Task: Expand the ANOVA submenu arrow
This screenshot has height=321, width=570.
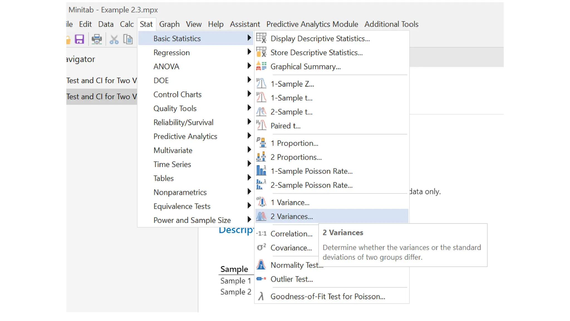Action: pyautogui.click(x=249, y=66)
